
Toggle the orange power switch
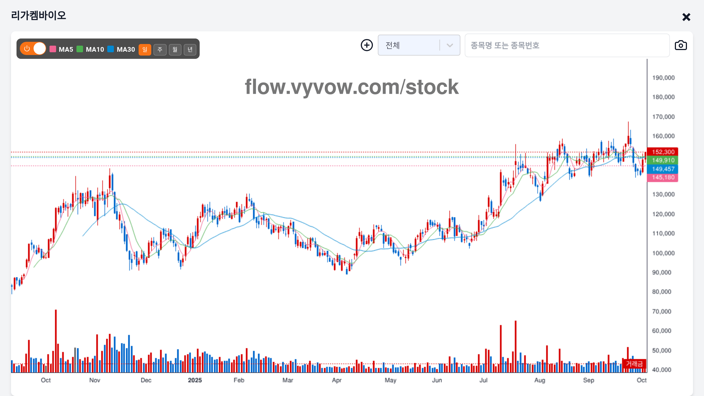coord(33,49)
